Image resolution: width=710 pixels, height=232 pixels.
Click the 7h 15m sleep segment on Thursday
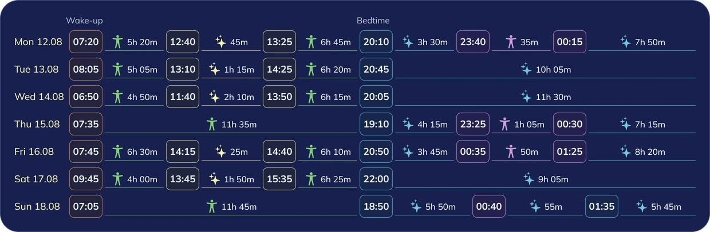coord(642,124)
